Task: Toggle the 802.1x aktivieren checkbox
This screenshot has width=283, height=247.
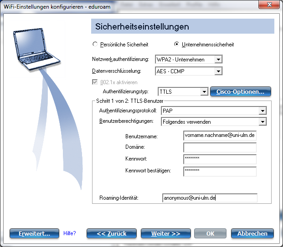Action: (95, 82)
